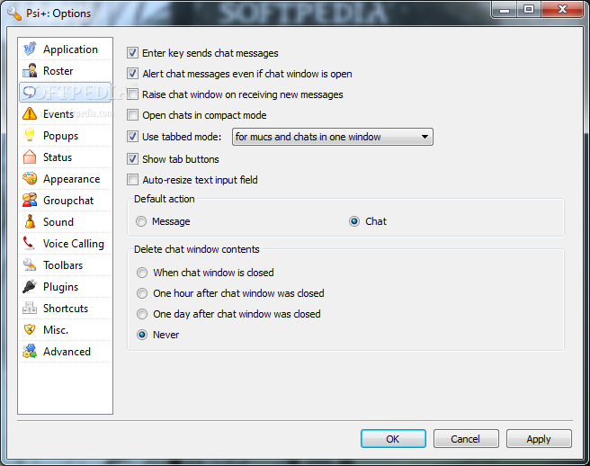Select Message as default action
The width and height of the screenshot is (590, 466).
141,221
